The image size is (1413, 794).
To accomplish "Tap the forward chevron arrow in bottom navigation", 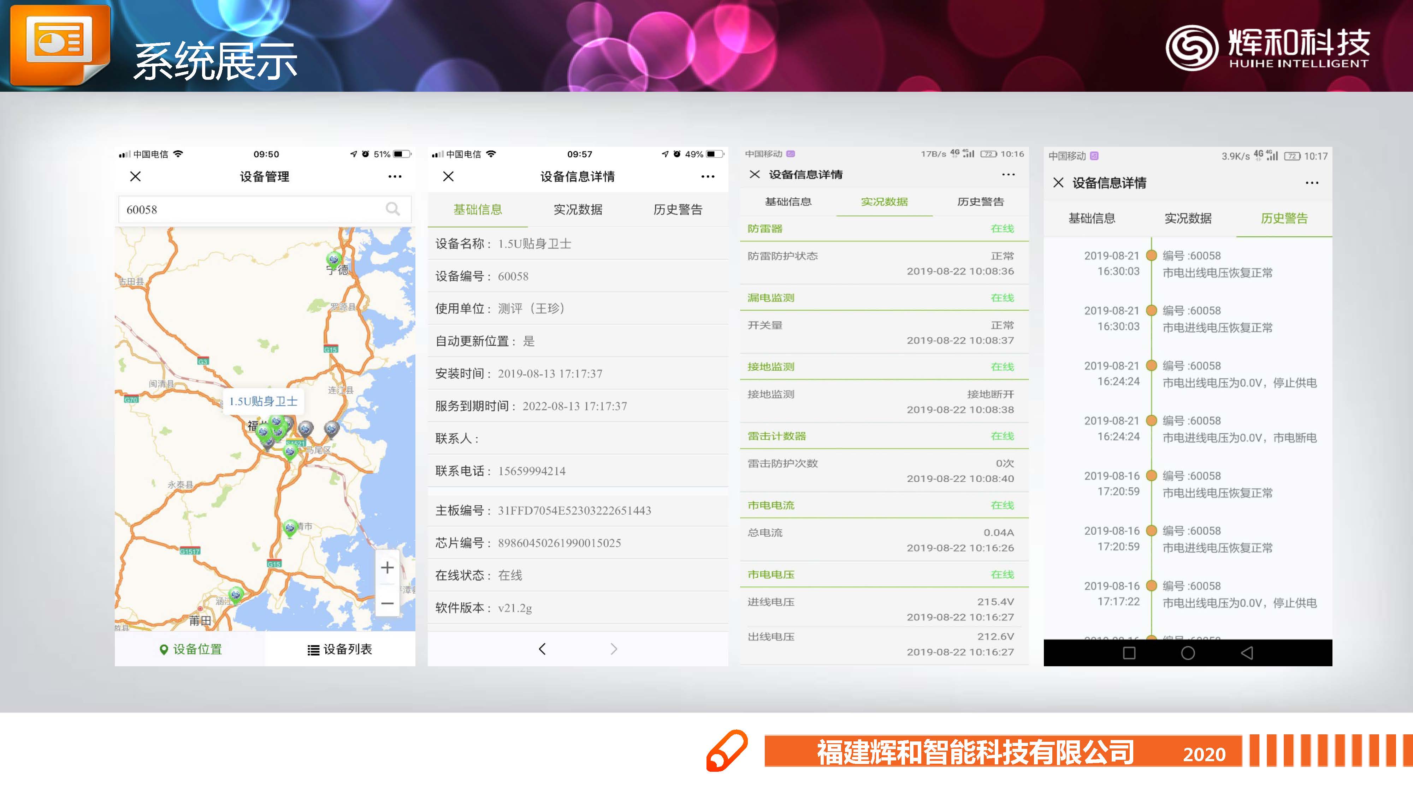I will point(614,649).
